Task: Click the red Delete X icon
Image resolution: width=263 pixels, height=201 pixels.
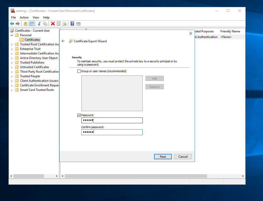Action: pyautogui.click(x=53, y=24)
